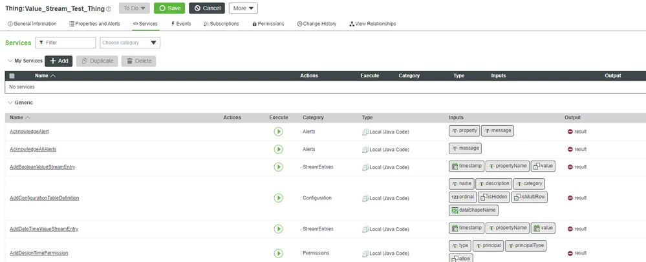
Task: Click value input of AddBooleanValueStreamEntry
Action: pos(543,166)
